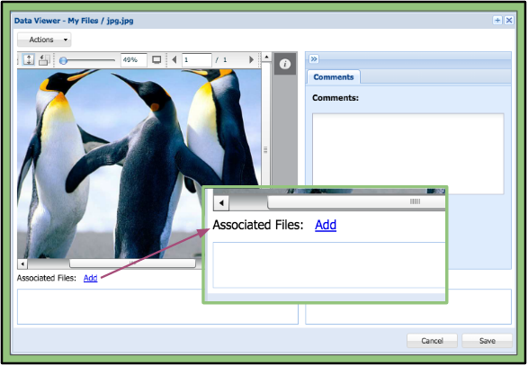The image size is (528, 366).
Task: Click the rotate image icon
Action: tap(44, 60)
